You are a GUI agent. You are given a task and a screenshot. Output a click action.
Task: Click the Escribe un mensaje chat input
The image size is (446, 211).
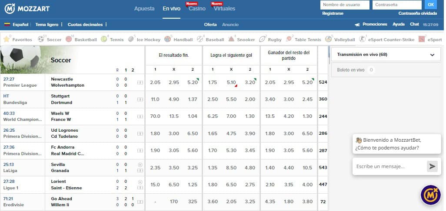[x=389, y=166]
